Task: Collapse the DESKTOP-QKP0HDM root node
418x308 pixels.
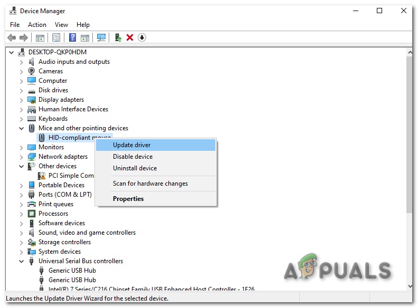Action: coord(12,52)
